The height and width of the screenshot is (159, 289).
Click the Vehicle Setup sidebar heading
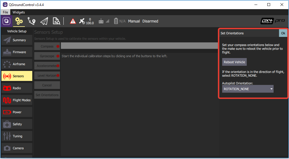17,31
